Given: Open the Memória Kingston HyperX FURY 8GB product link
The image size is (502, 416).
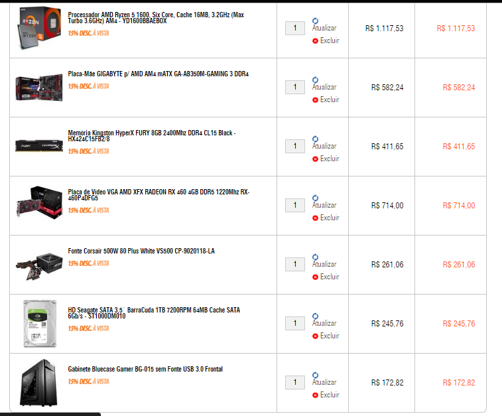Looking at the screenshot, I should [x=152, y=136].
